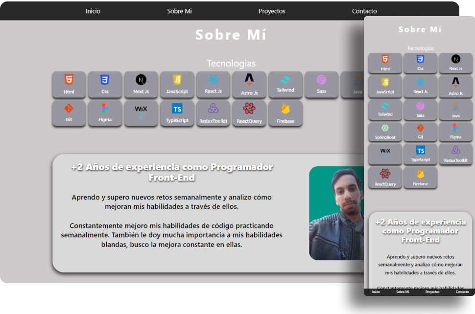The image size is (475, 314).
Task: Click the Html card in mobile preview
Action: (385, 63)
